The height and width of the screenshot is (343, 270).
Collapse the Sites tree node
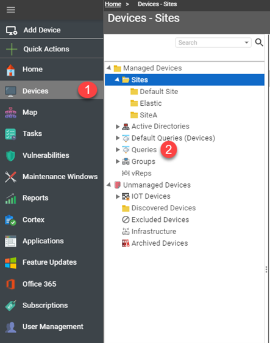pos(117,79)
